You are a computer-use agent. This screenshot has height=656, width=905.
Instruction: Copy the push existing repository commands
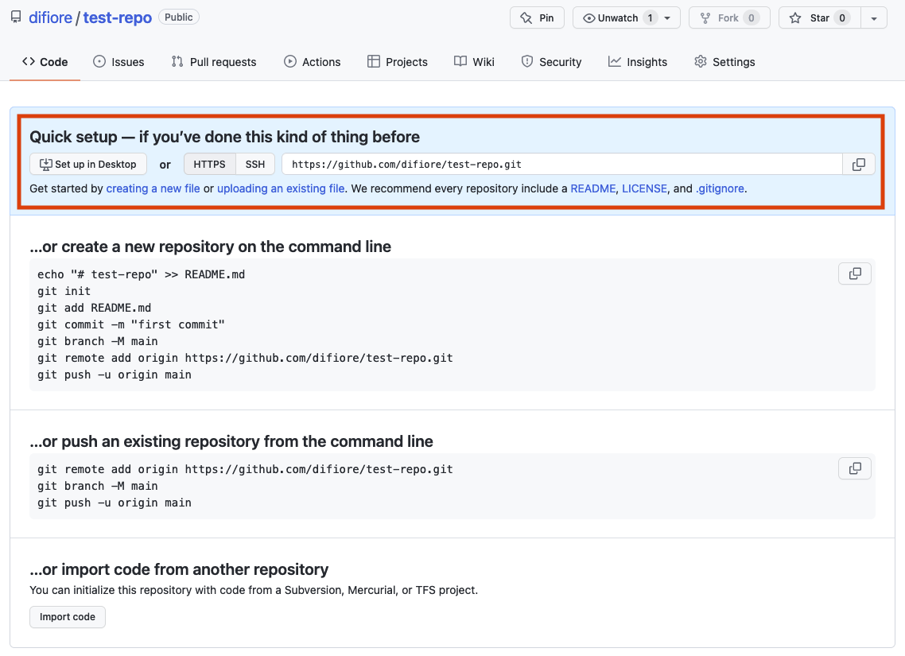pyautogui.click(x=855, y=468)
